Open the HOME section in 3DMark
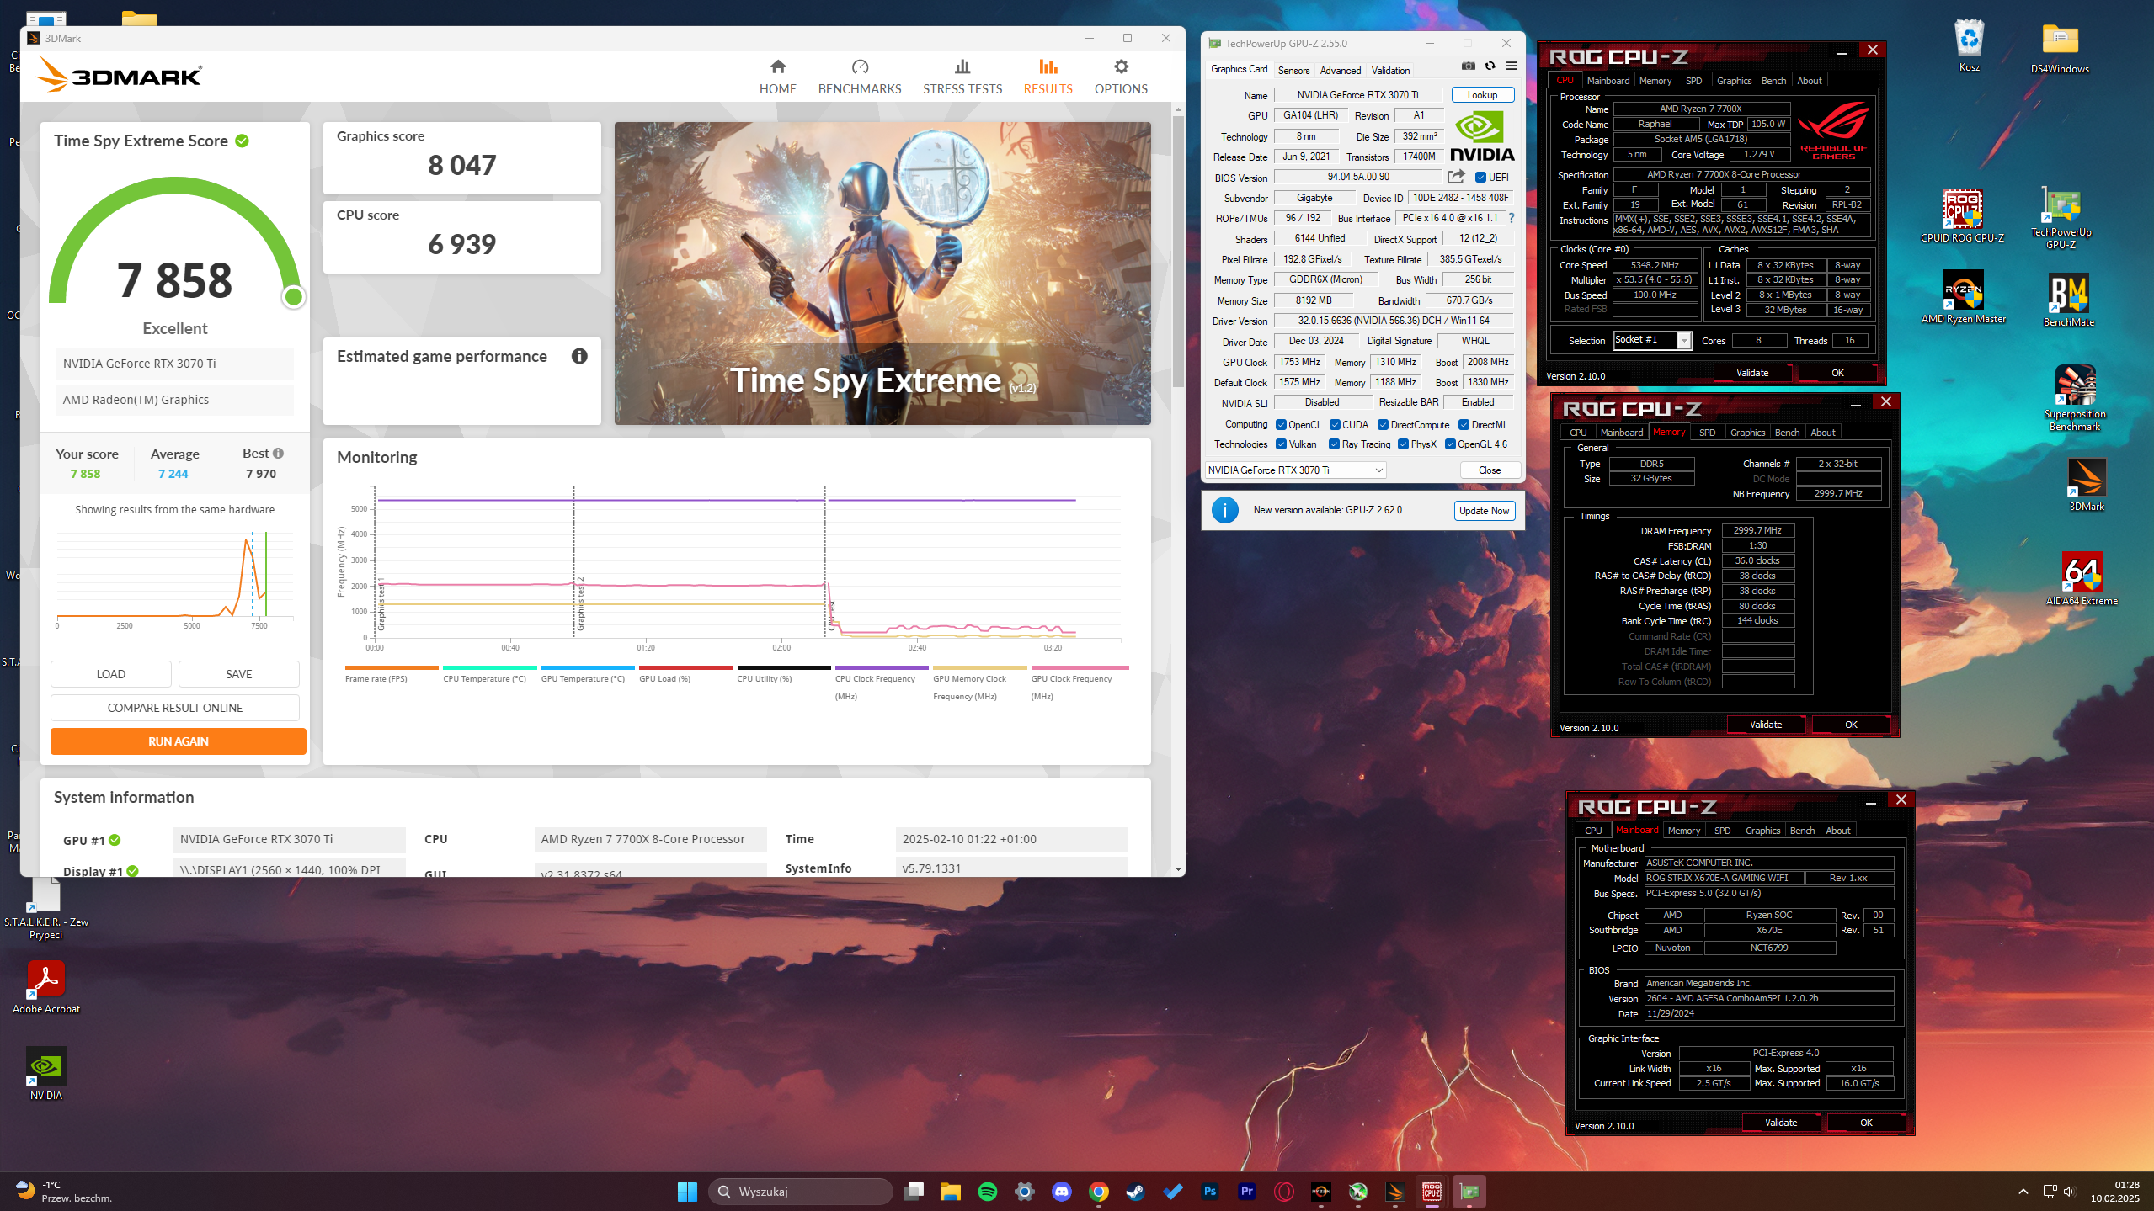 777,77
